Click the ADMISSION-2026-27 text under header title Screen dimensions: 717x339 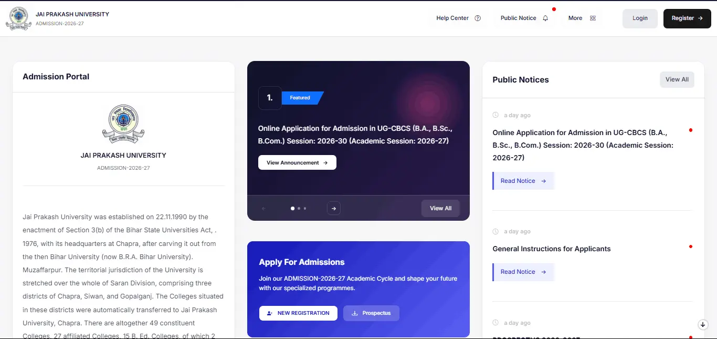click(x=60, y=24)
